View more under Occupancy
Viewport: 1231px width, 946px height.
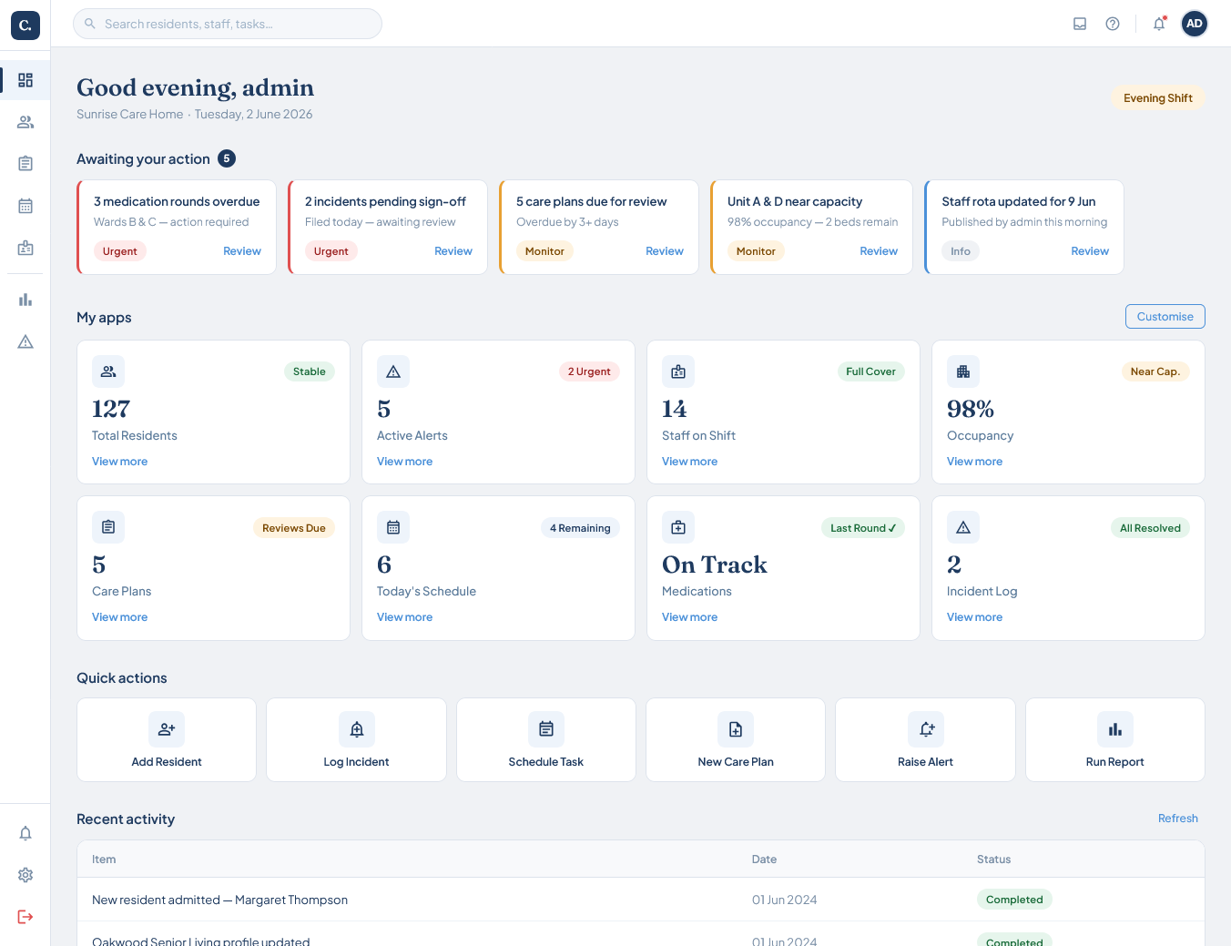tap(974, 462)
